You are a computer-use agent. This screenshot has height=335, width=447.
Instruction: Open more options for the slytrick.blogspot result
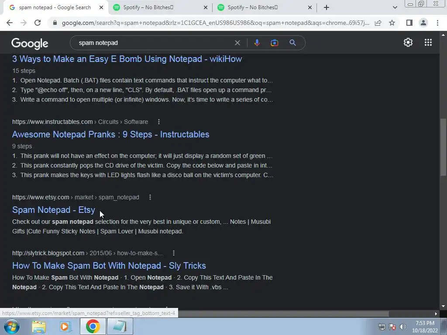[174, 253]
